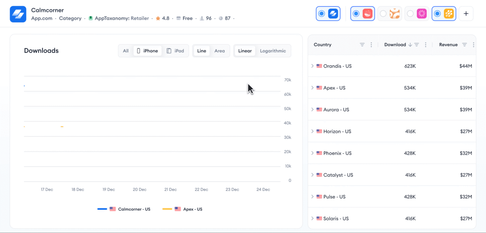Viewport: 486px width, 233px height.
Task: Switch to the iPad device tab
Action: 175,51
